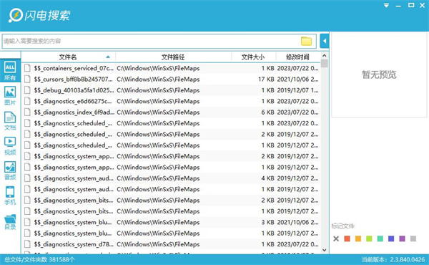Click the 3 KB file size cell
The image size is (429, 265).
pyautogui.click(x=267, y=222)
